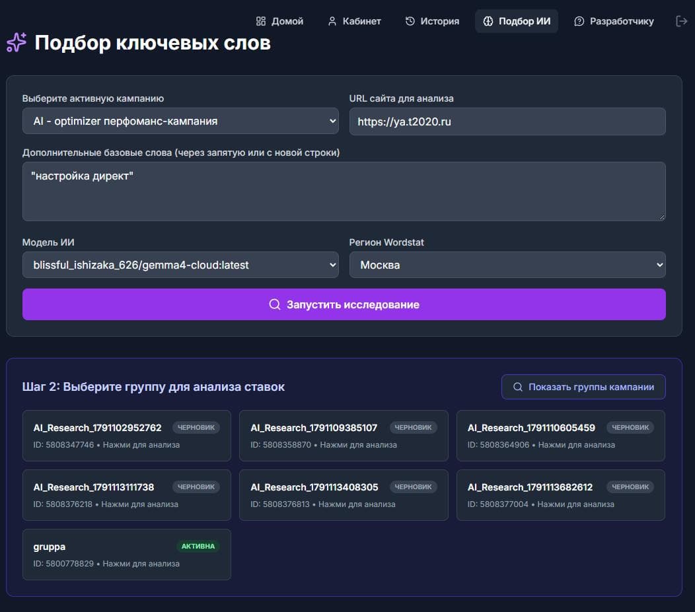Click the ID: 5808364906 text
Screen dimensions: 695x612
[x=498, y=444]
